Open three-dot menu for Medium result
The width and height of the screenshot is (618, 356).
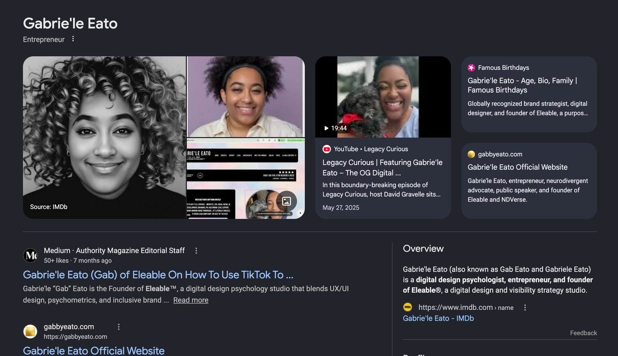(x=196, y=251)
